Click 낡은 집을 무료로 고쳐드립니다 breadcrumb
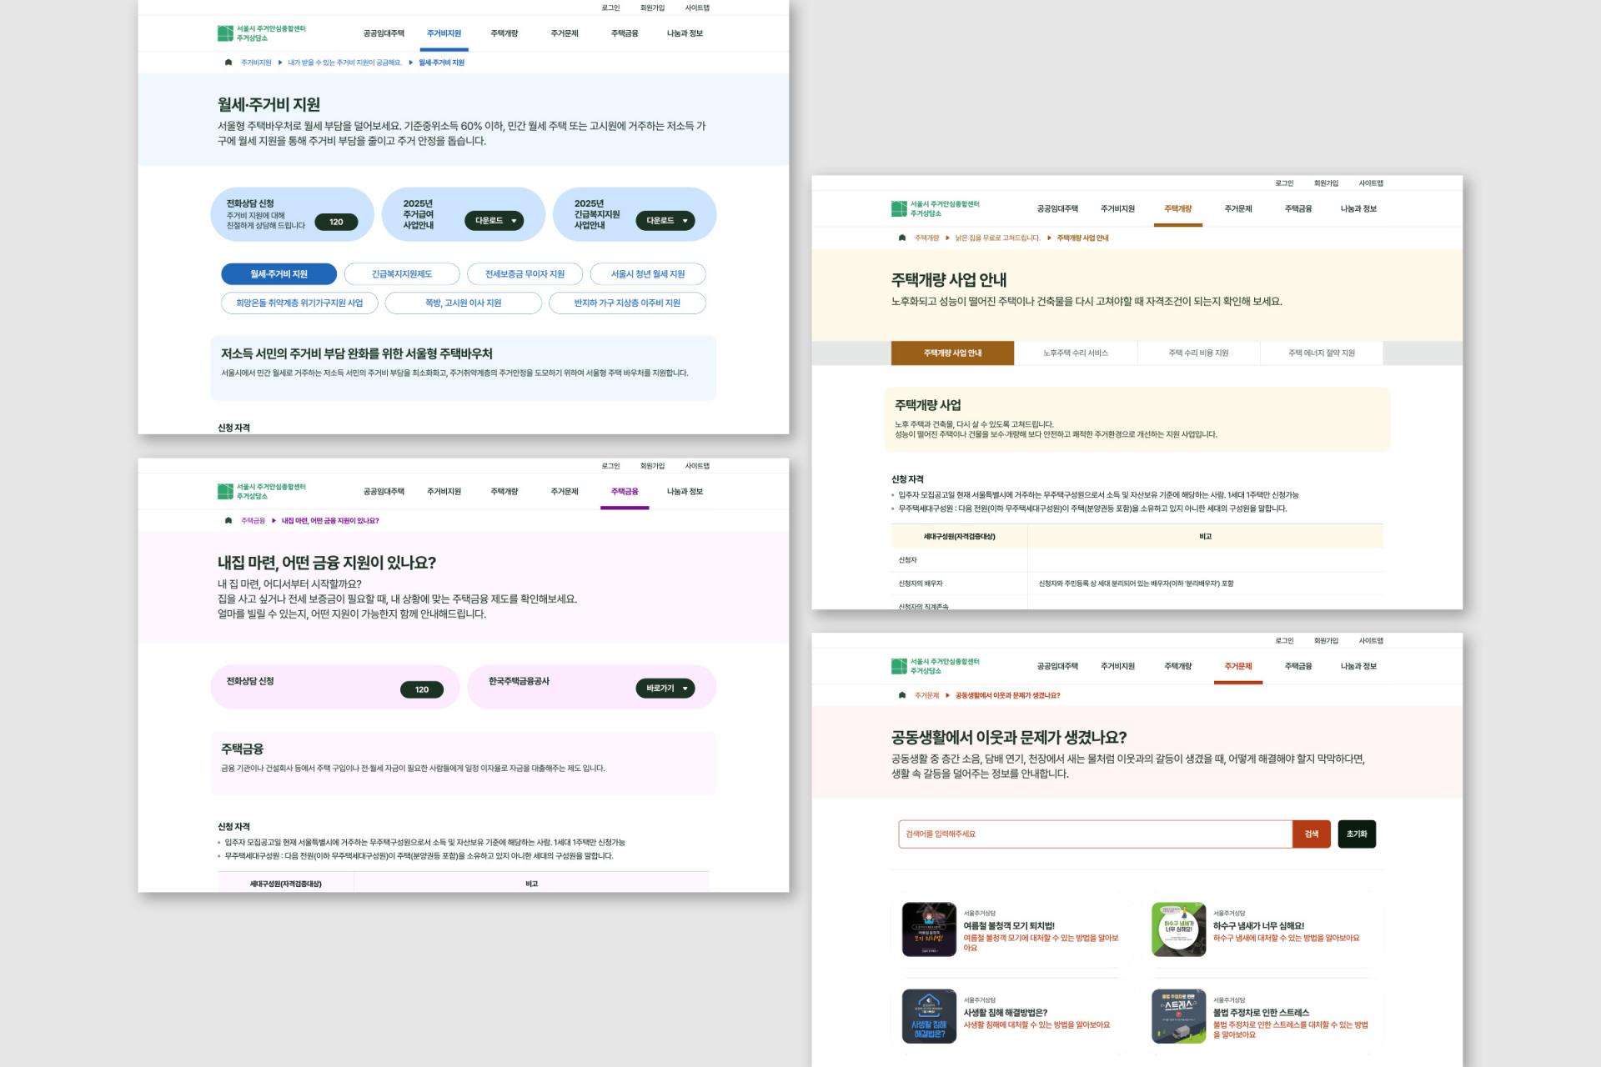The height and width of the screenshot is (1067, 1601). (x=998, y=238)
